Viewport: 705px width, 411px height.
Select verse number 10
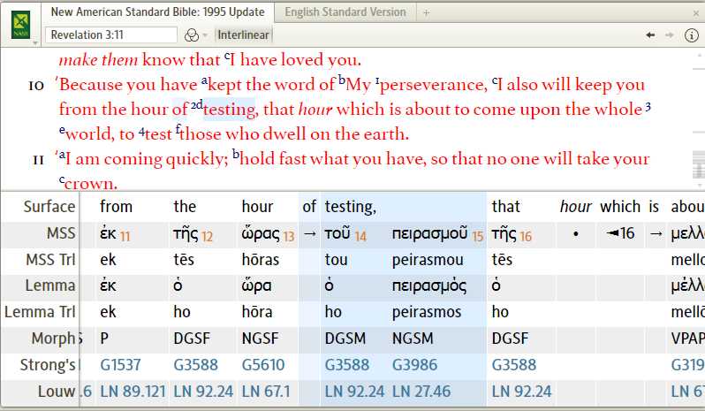click(36, 86)
